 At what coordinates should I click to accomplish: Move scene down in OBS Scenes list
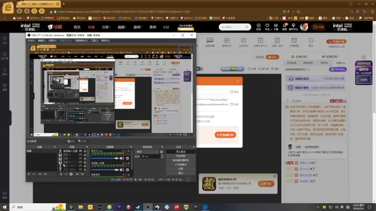click(x=45, y=174)
